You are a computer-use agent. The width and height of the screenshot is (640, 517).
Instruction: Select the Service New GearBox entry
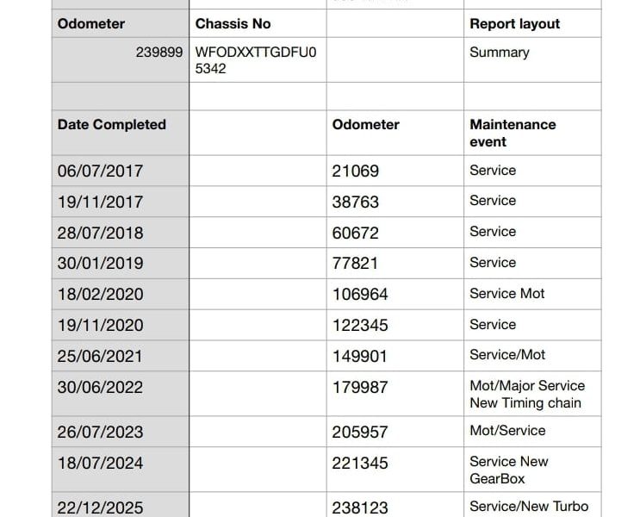pyautogui.click(x=508, y=470)
